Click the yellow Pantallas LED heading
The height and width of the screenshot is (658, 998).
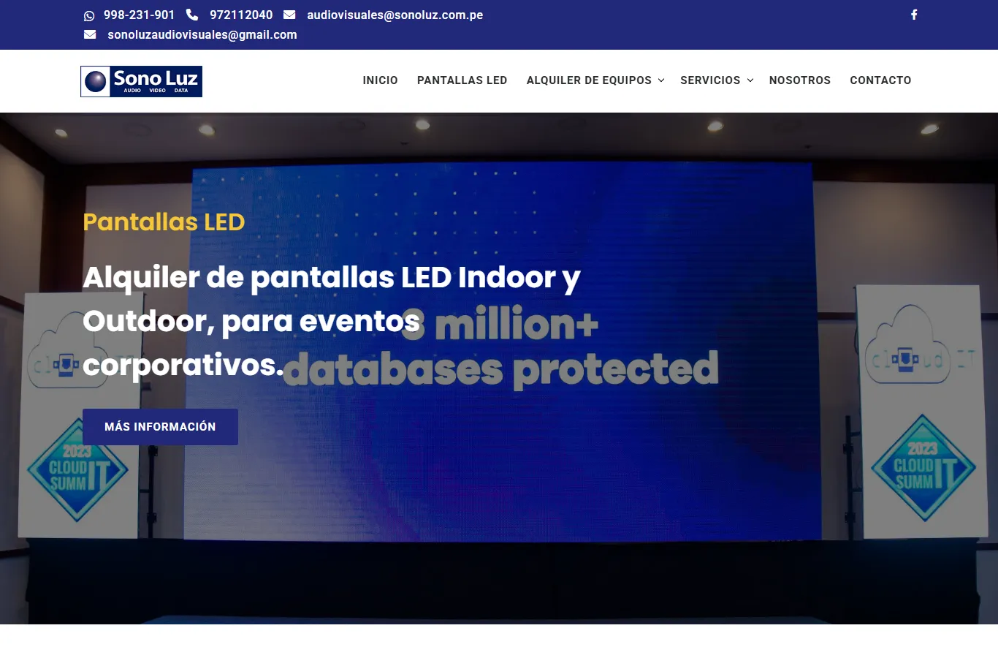coord(164,222)
